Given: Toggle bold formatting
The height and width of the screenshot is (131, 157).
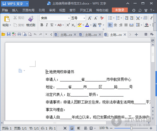Looking at the screenshot, I should (42, 25).
